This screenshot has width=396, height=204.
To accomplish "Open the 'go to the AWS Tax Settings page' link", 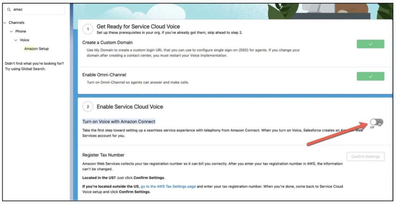I will pyautogui.click(x=168, y=186).
